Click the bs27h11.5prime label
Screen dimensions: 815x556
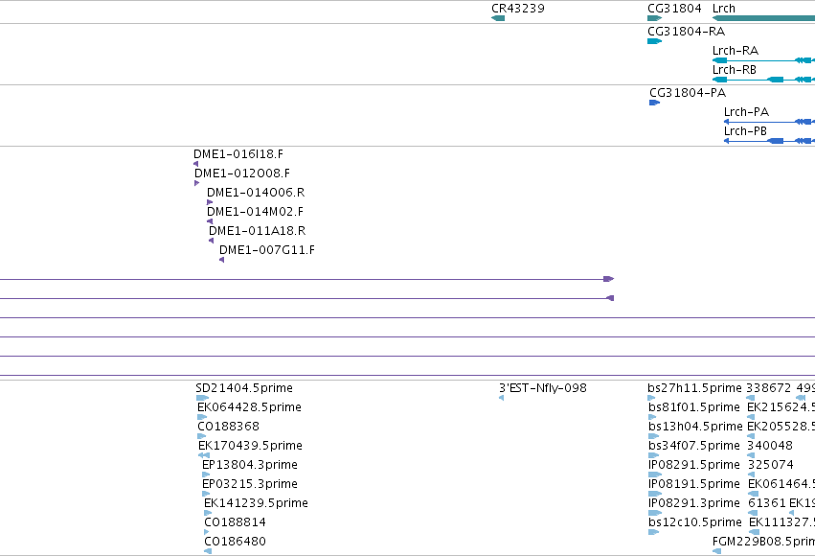(x=694, y=388)
